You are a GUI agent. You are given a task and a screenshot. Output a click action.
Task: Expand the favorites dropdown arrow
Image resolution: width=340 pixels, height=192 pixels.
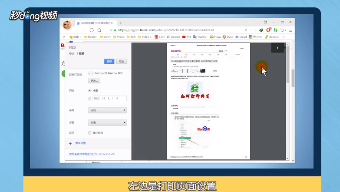tap(81, 37)
